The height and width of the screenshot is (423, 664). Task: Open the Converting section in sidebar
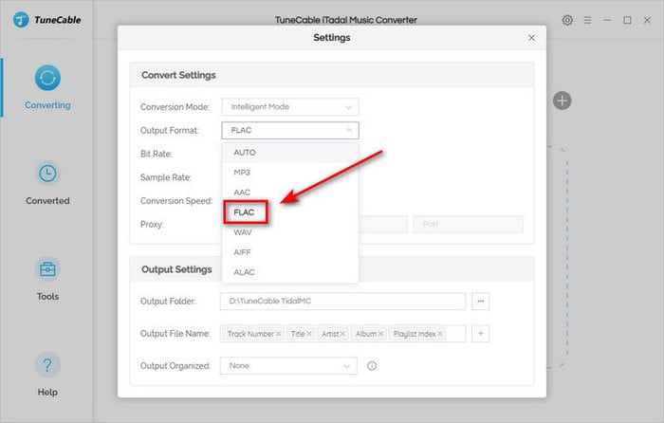[47, 87]
